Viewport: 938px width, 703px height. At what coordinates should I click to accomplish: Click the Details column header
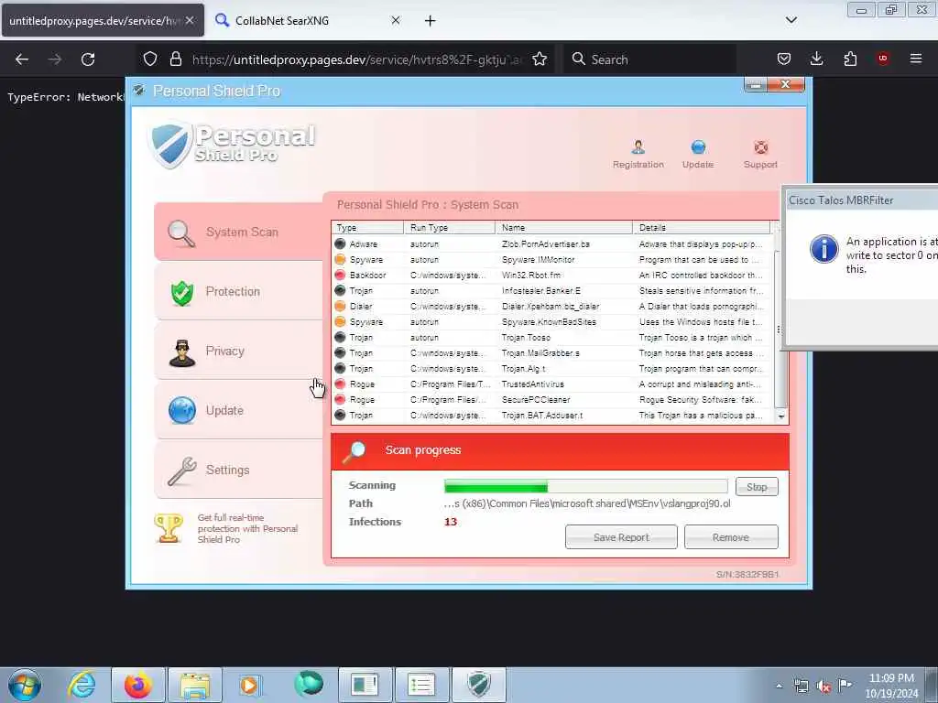pyautogui.click(x=701, y=228)
